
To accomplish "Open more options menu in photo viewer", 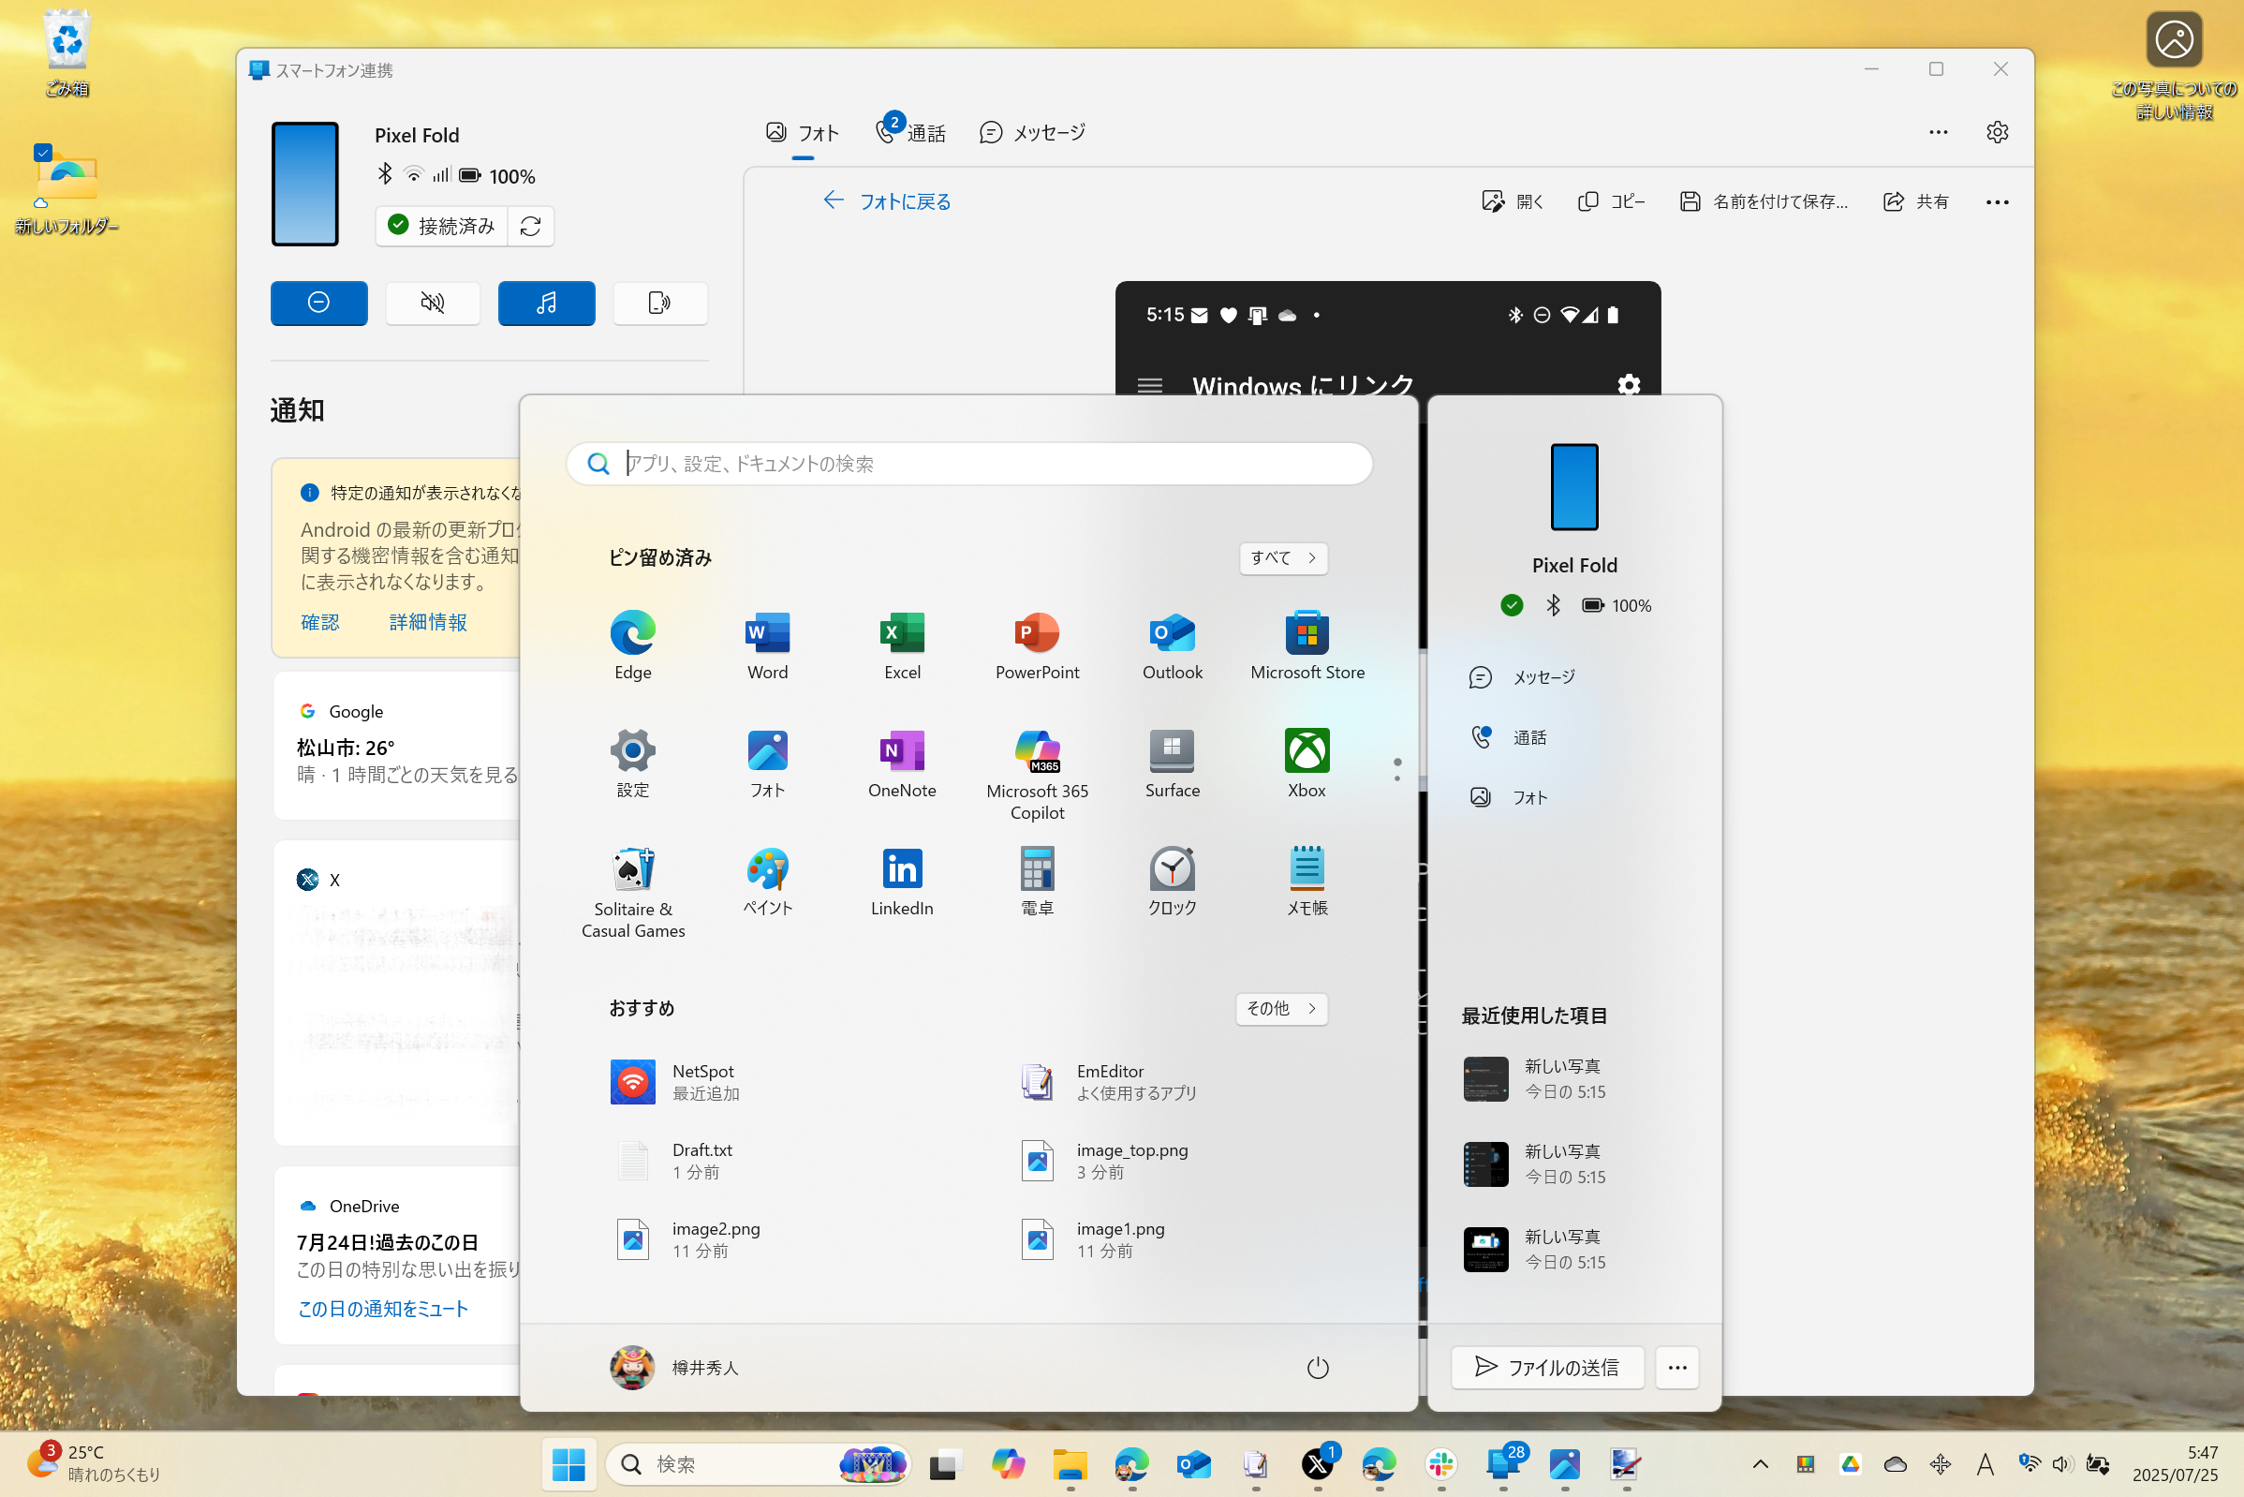I will pyautogui.click(x=1996, y=201).
